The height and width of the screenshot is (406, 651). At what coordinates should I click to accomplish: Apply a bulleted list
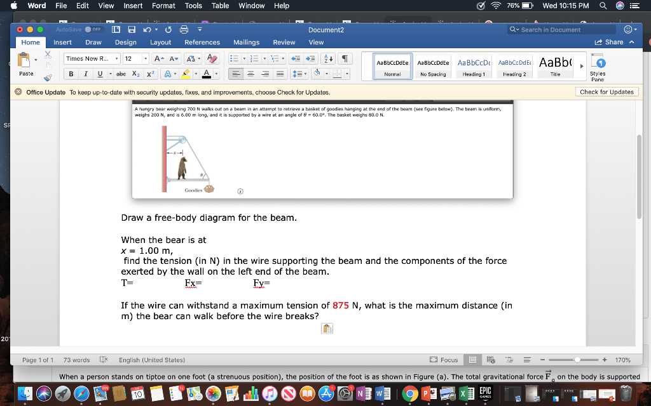pyautogui.click(x=234, y=58)
